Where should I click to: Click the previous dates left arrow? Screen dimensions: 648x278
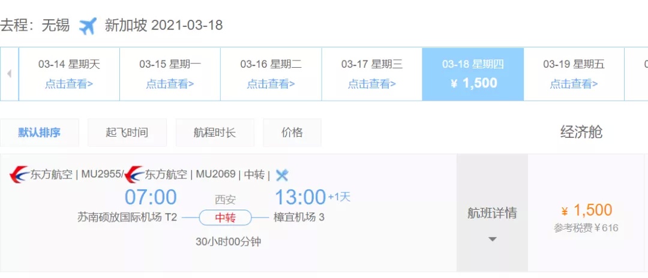point(9,74)
